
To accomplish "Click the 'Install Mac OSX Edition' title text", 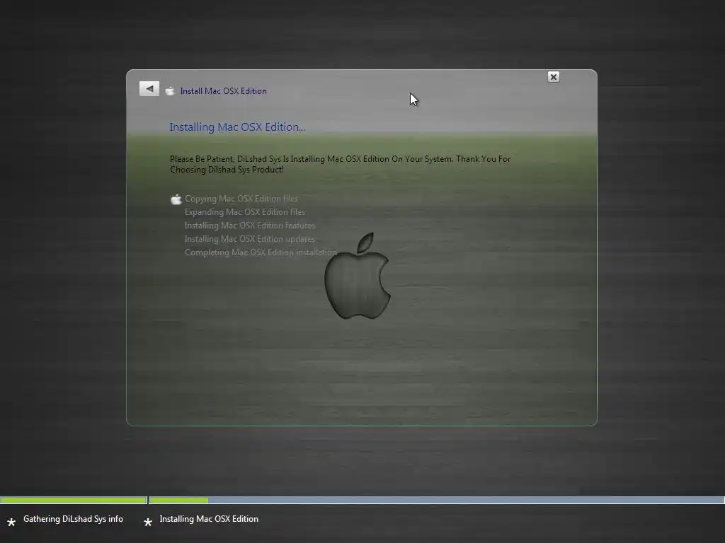I will click(223, 91).
